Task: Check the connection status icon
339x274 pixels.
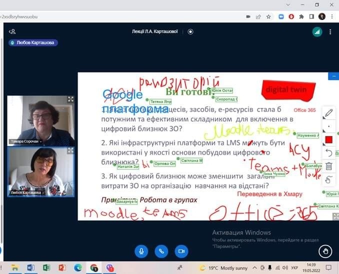Action: point(317,31)
